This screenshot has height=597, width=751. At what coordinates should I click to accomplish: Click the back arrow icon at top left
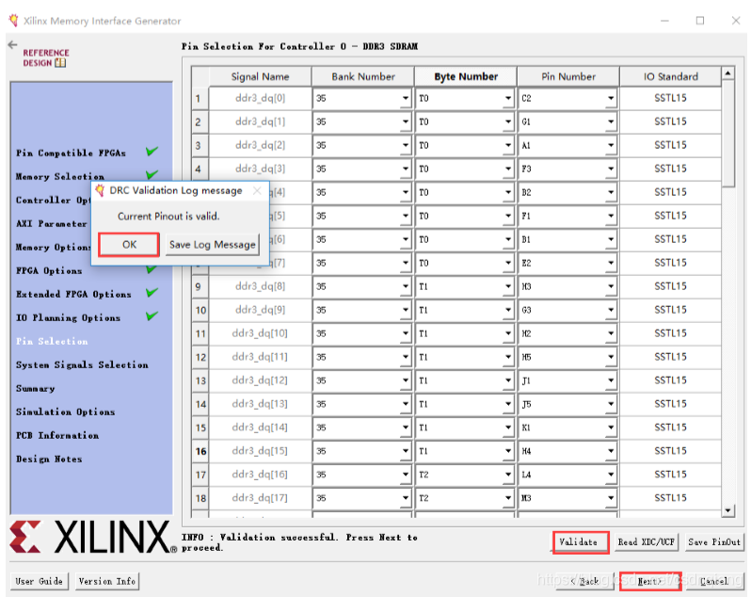(13, 45)
